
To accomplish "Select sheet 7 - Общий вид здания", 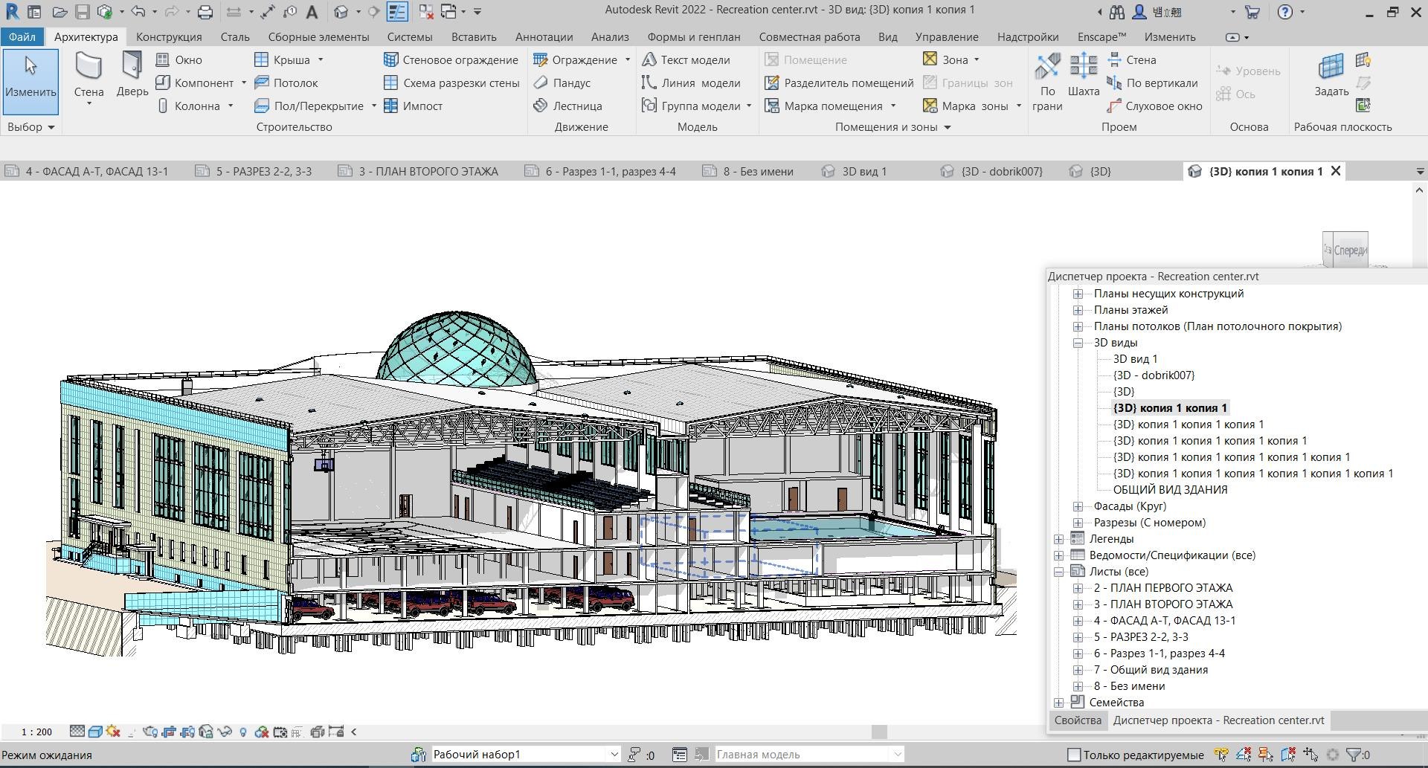I will [1151, 670].
